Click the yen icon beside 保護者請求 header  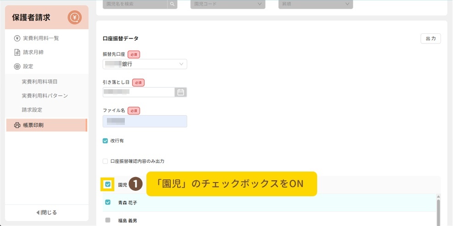point(74,18)
